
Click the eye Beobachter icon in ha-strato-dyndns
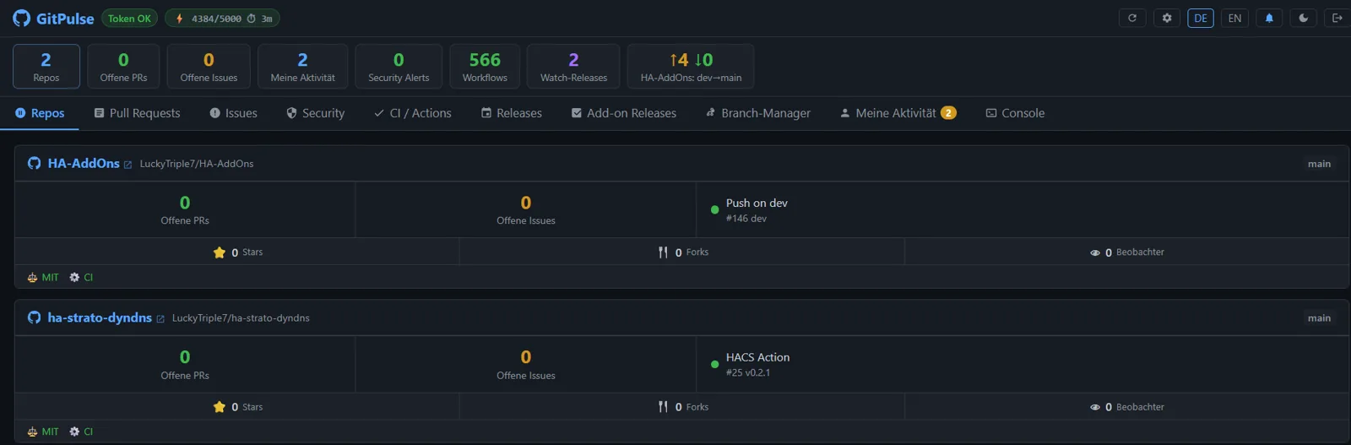point(1095,407)
